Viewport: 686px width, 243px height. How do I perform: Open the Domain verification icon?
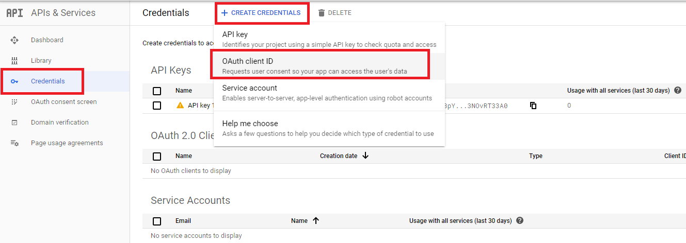(14, 123)
